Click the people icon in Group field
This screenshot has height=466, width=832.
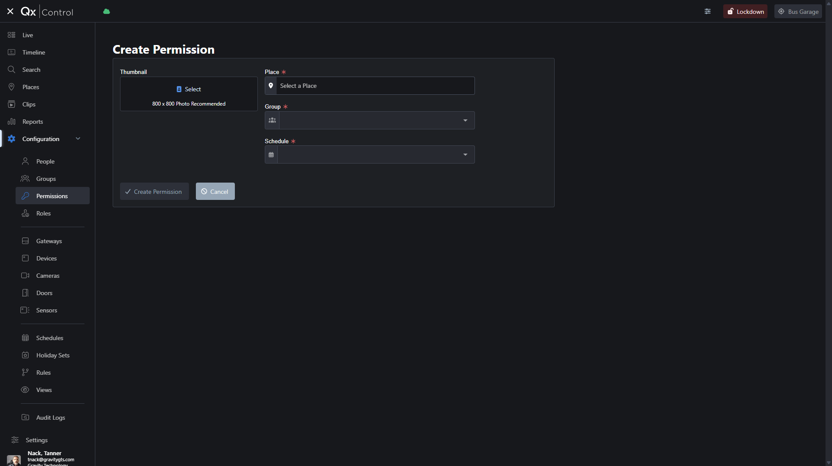pyautogui.click(x=272, y=120)
